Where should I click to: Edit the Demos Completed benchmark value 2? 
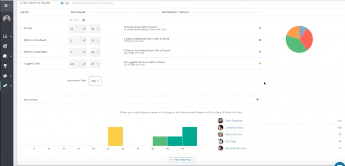click(x=75, y=52)
